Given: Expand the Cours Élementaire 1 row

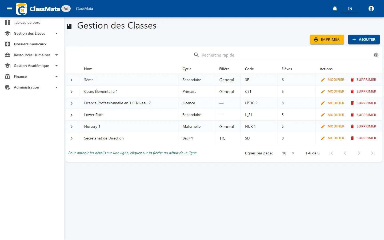Looking at the screenshot, I should [x=71, y=92].
